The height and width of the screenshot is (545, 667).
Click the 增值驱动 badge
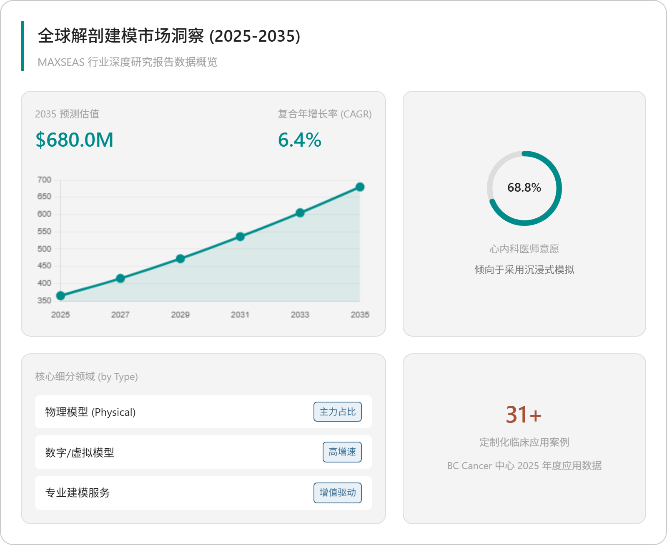(338, 493)
